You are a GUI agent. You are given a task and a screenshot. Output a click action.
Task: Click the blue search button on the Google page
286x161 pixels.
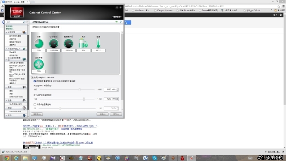click(128, 22)
